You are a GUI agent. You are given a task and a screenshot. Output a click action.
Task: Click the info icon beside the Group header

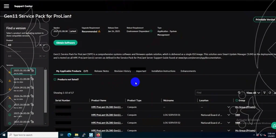(x=236, y=101)
